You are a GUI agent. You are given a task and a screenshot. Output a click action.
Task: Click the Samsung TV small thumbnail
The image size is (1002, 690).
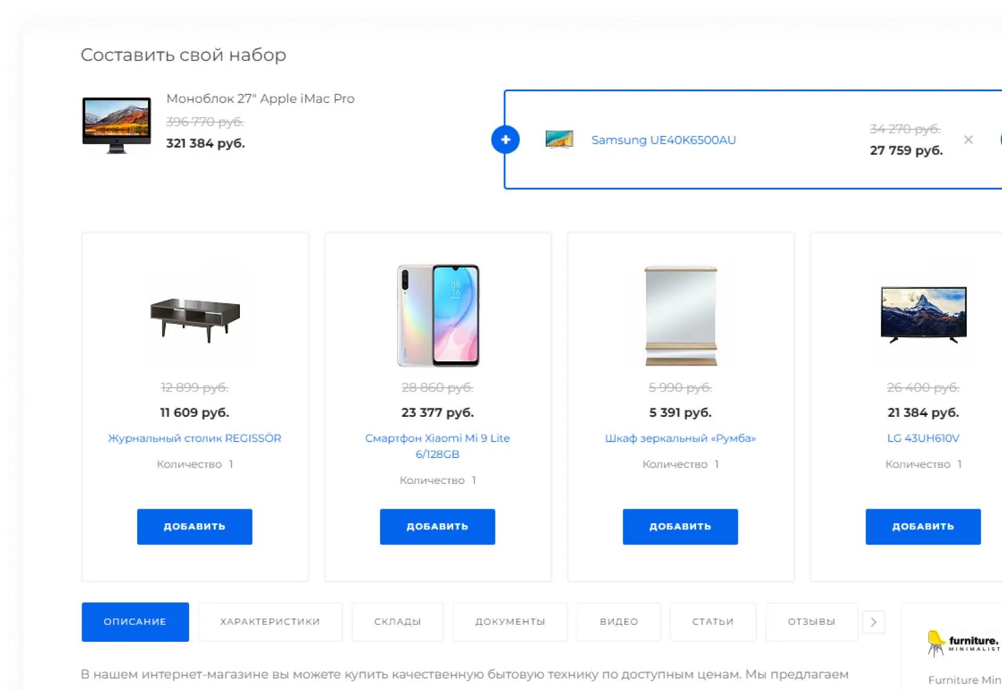[559, 140]
